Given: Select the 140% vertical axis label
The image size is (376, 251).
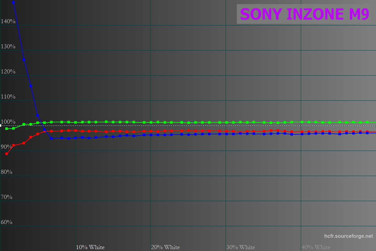Looking at the screenshot, I should pos(8,21).
